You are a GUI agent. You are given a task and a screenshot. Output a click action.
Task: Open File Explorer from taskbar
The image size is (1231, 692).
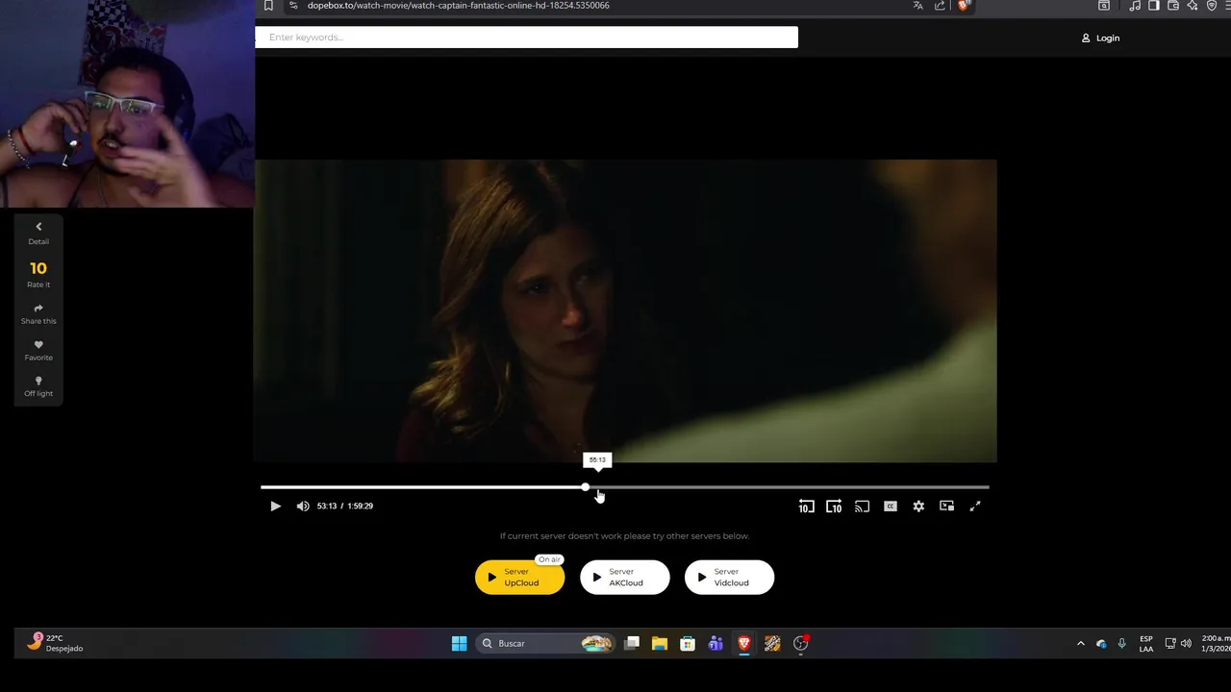(660, 644)
